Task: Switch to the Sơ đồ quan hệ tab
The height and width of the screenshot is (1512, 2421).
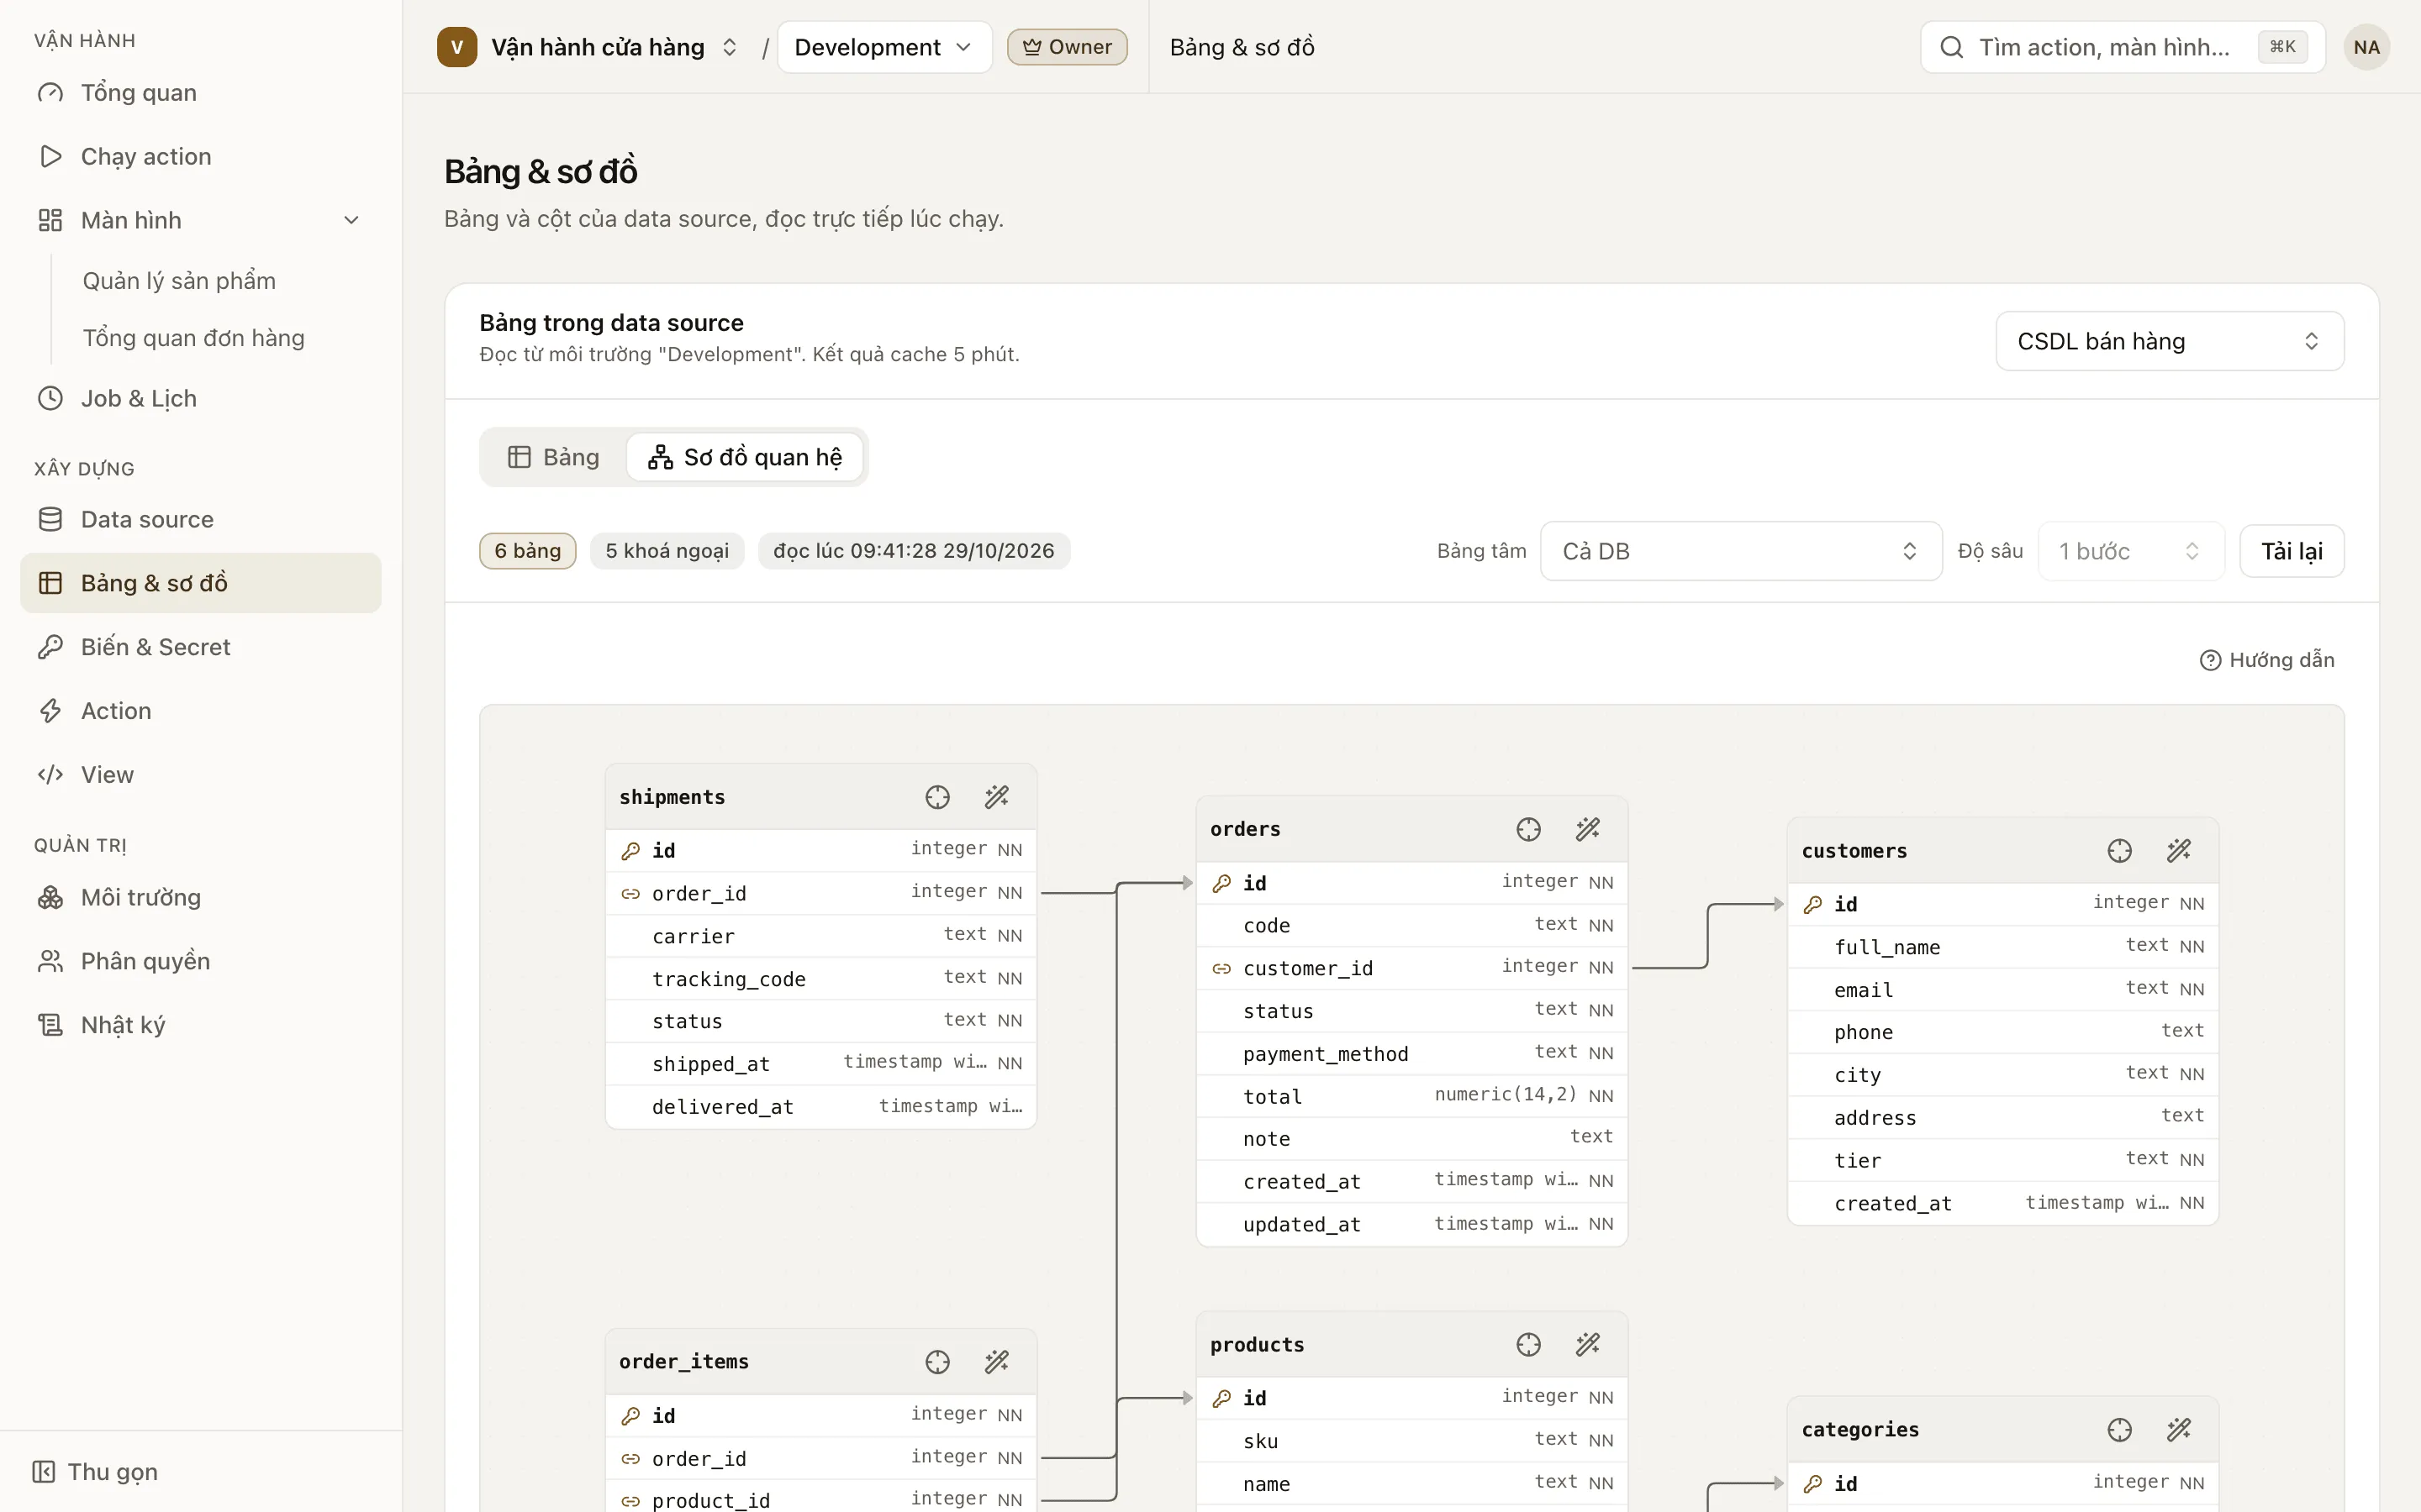Action: coord(746,457)
